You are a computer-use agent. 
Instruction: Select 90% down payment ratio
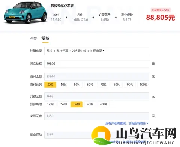tap(130, 85)
